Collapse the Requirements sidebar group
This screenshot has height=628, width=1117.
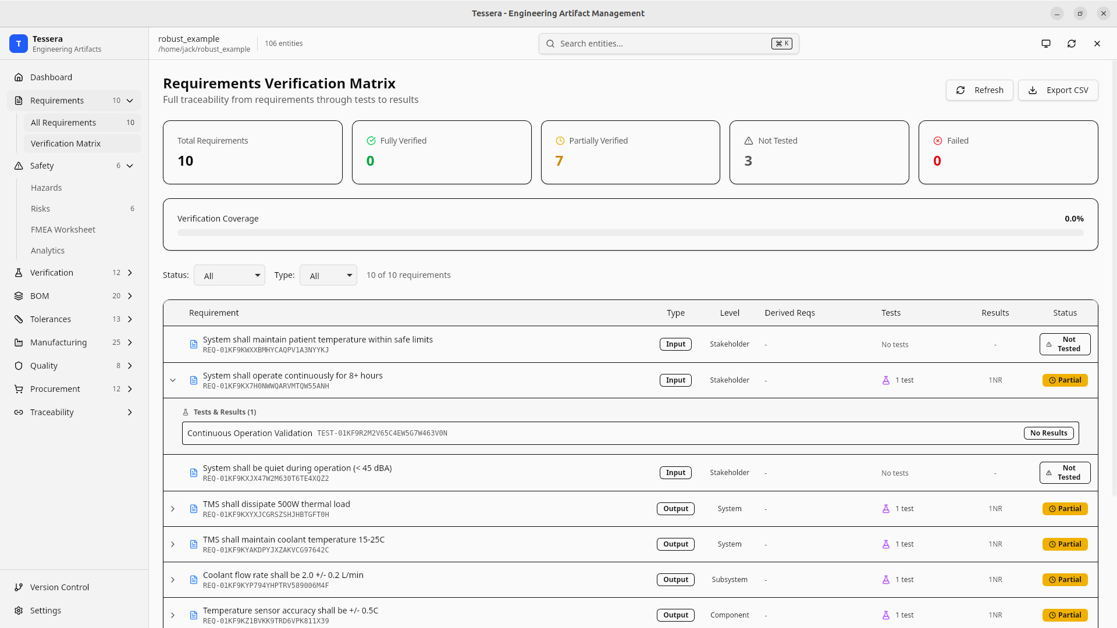(130, 100)
